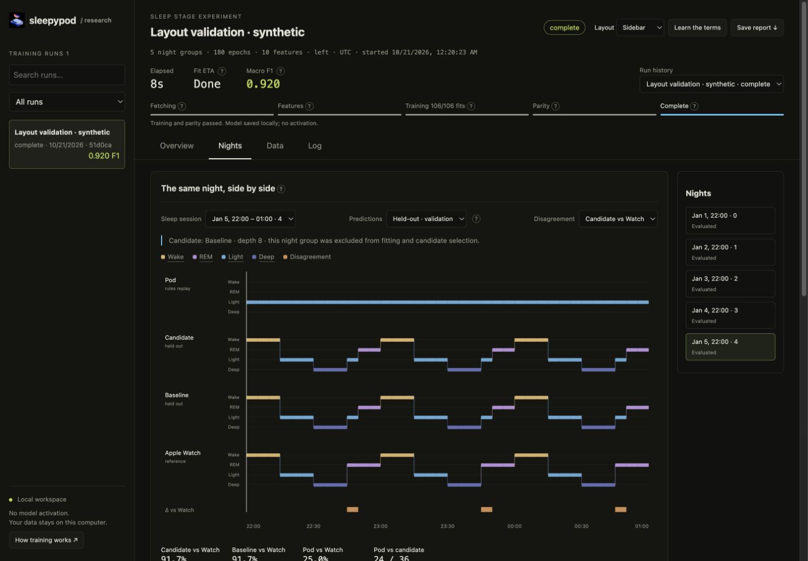Select night Jan 2, 22:00 · 1
This screenshot has width=808, height=561.
click(730, 252)
